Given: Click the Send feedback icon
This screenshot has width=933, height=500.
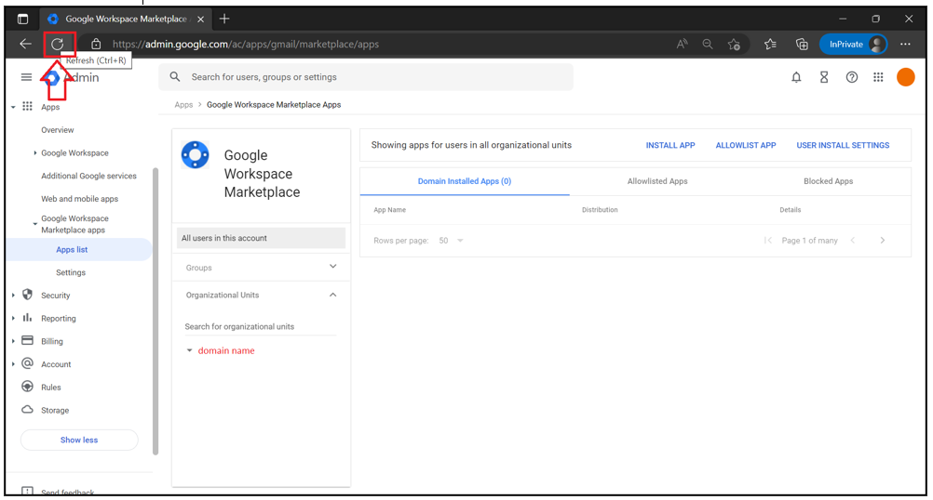Looking at the screenshot, I should pos(27,491).
